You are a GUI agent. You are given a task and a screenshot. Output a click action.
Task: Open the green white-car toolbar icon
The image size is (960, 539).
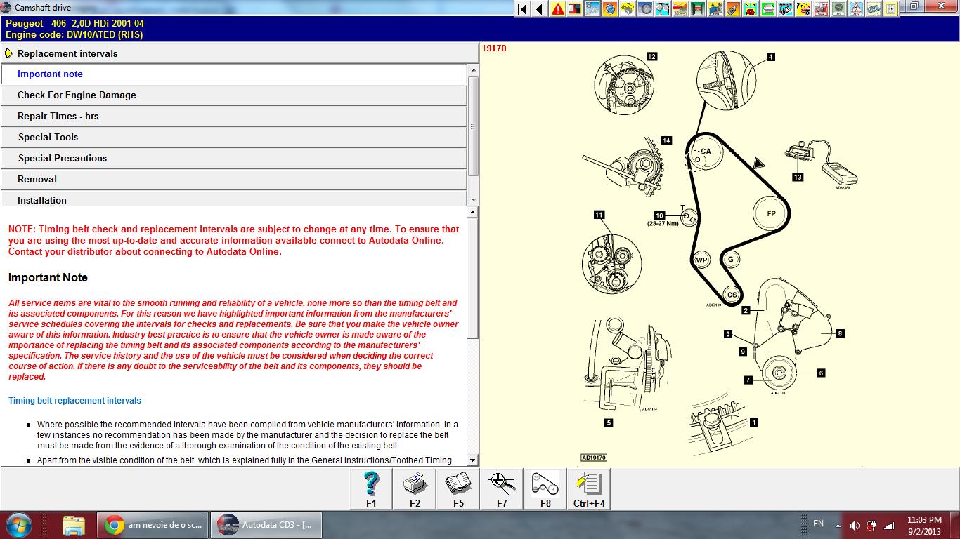pos(767,8)
